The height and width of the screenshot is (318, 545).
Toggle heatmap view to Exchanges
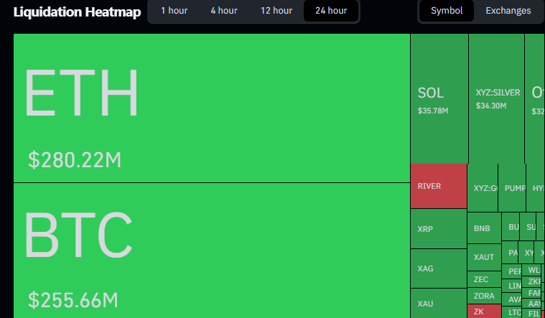(508, 11)
